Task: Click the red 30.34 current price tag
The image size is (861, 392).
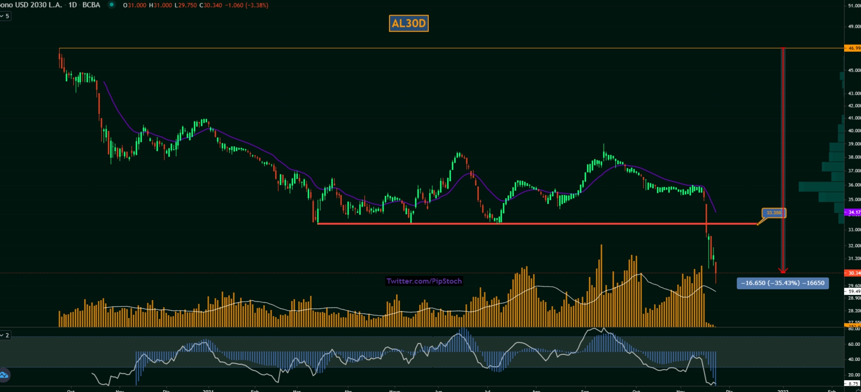Action: pos(853,273)
